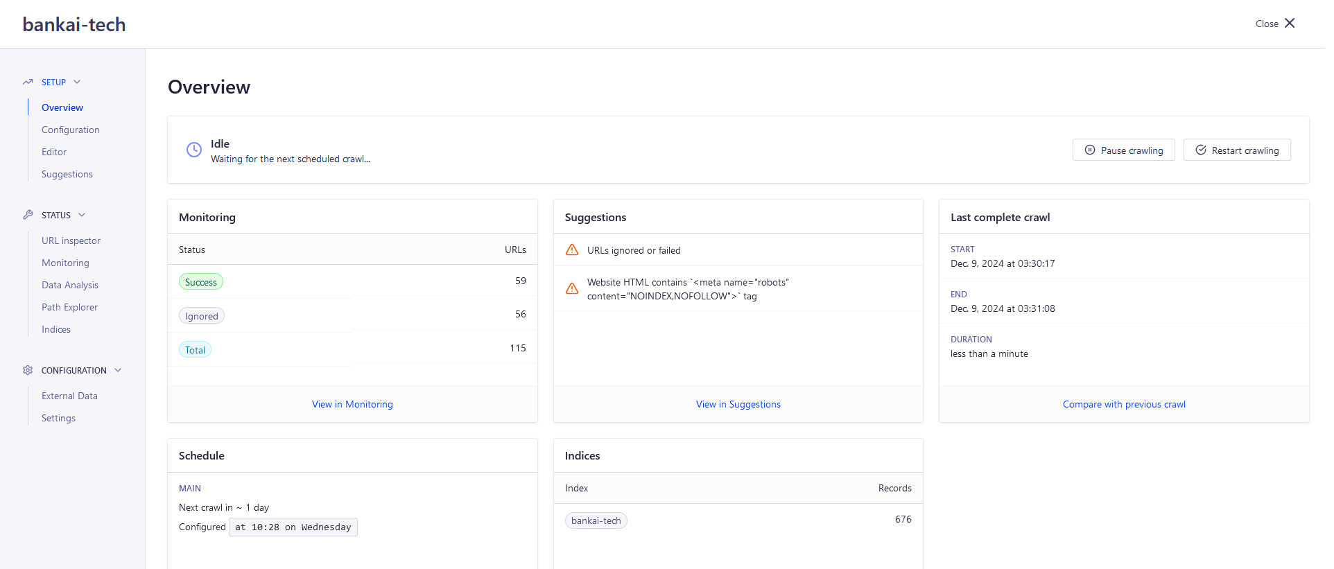Click the Ignored status badge
This screenshot has width=1334, height=569.
202,316
